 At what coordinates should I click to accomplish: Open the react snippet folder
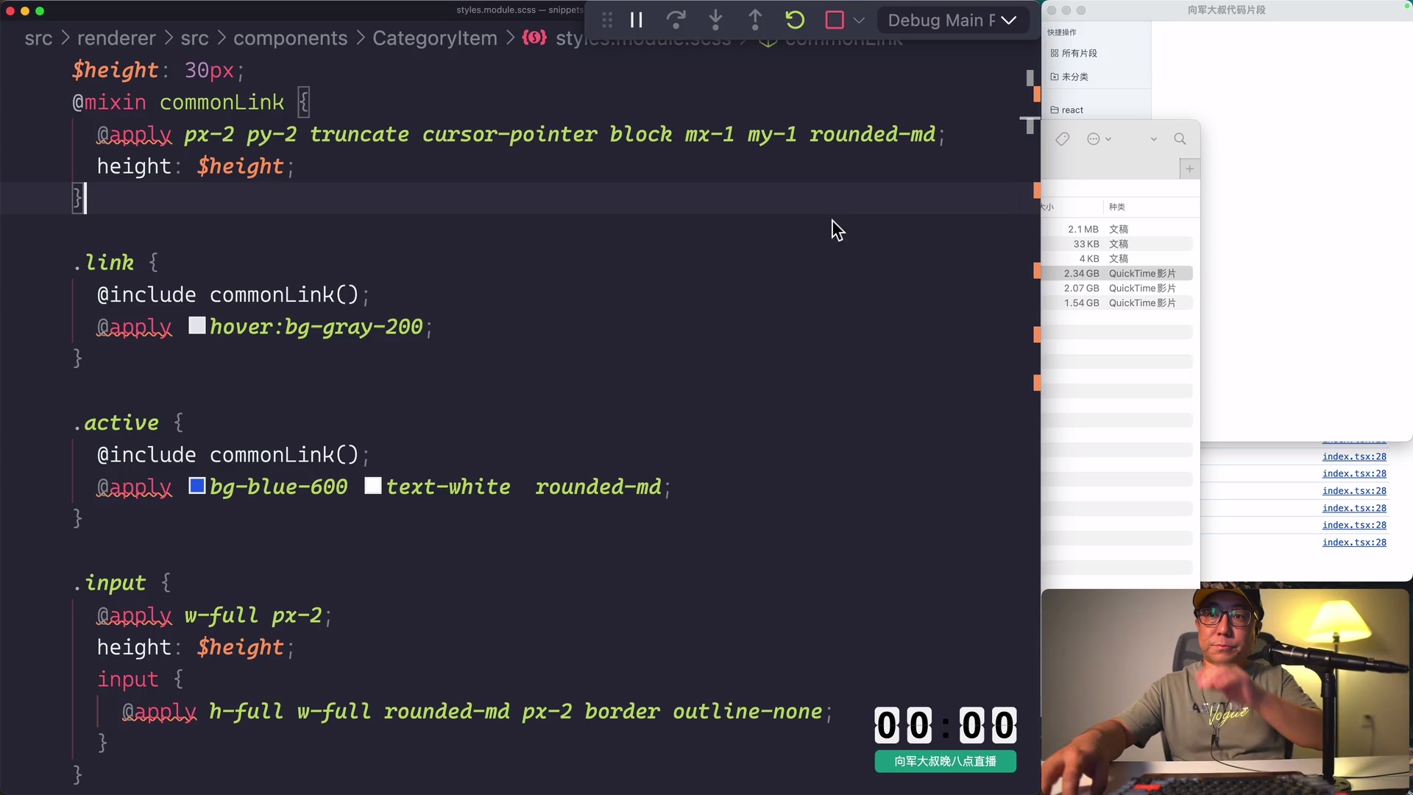tap(1072, 110)
